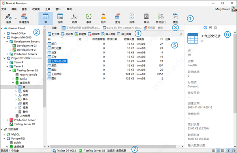
Task: Expand the Production Servers folder
Action: tap(8, 54)
